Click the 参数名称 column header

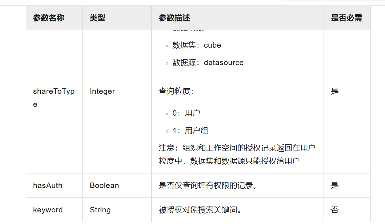[49, 18]
